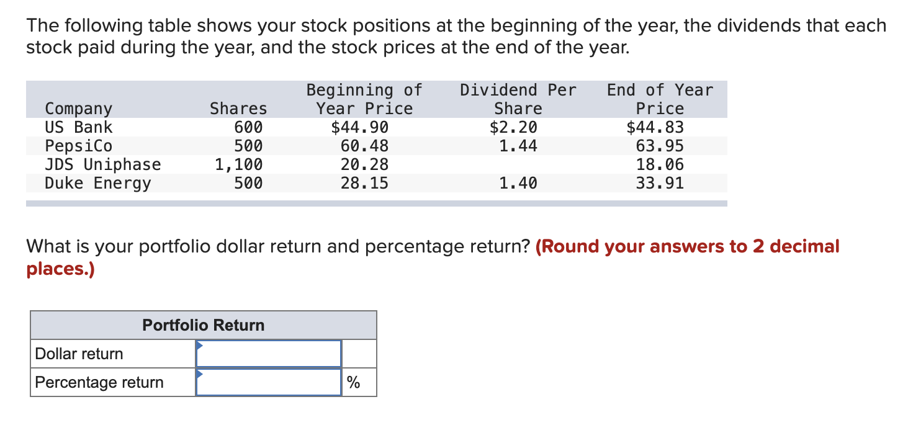Select the Beginning of Year Price header
The height and width of the screenshot is (438, 908).
point(364,99)
